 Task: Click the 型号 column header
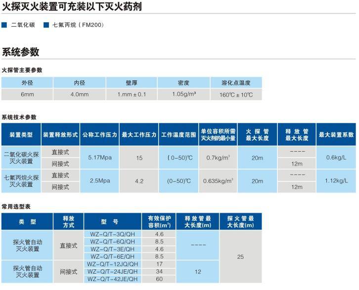click(113, 222)
